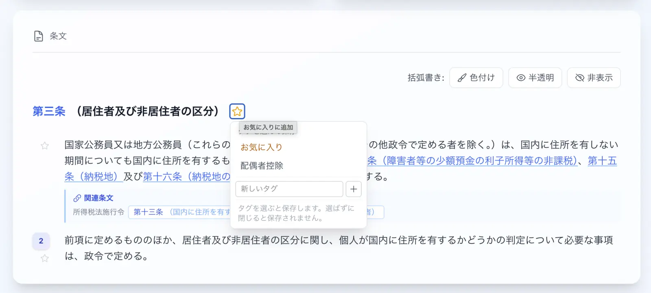The width and height of the screenshot is (651, 293).
Task: Switch parentheses to 半透明 mode
Action: click(x=535, y=78)
